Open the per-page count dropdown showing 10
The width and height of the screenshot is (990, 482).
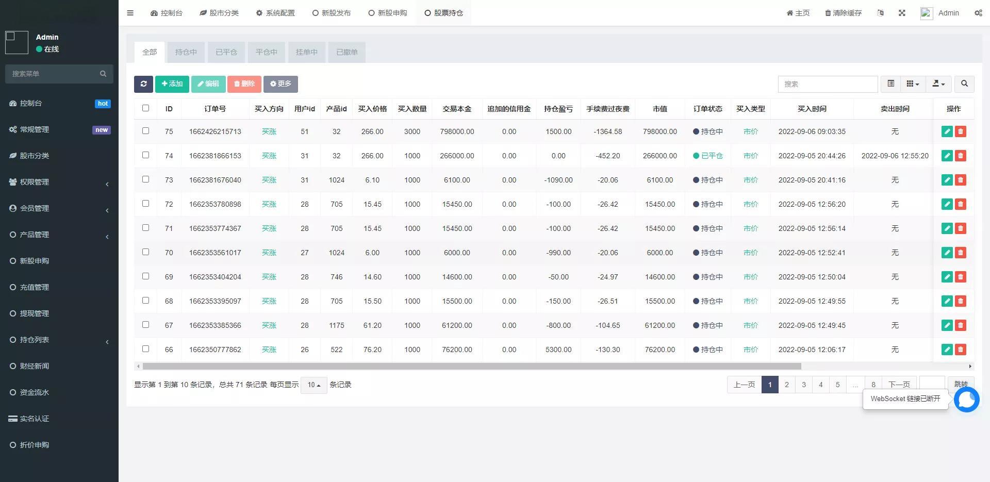tap(313, 385)
